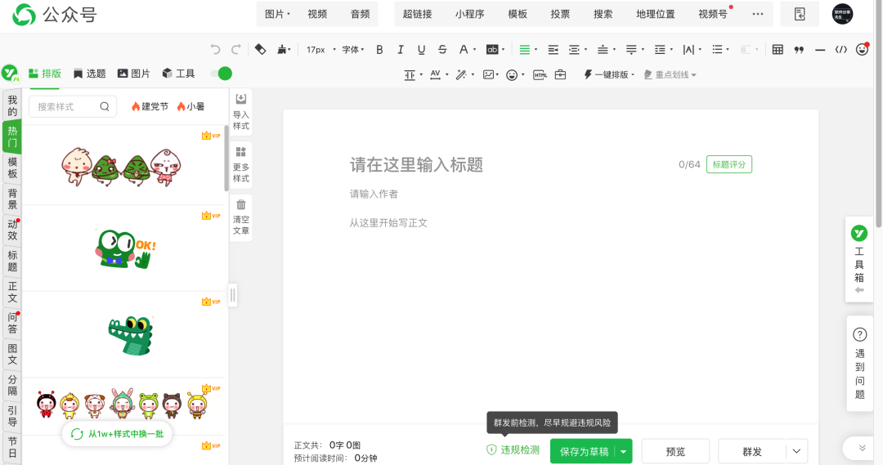Click the 标题评分 button
This screenshot has height=465, width=883.
729,164
